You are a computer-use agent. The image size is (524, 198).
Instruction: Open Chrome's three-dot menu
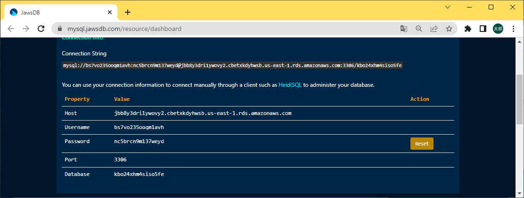pyautogui.click(x=513, y=29)
